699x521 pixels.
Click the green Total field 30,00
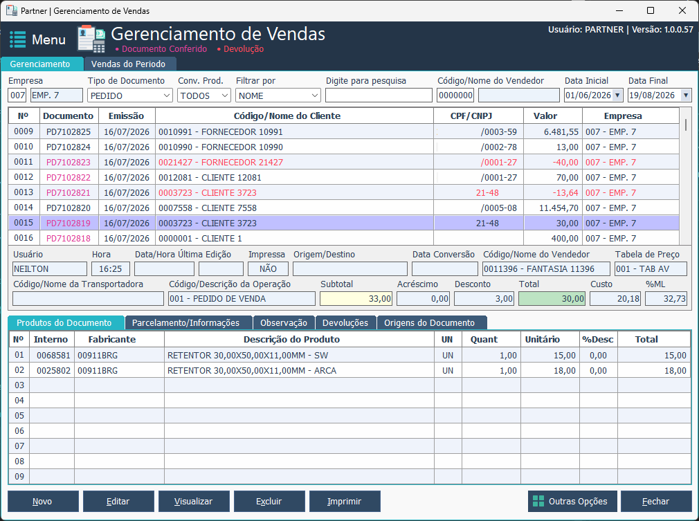pyautogui.click(x=552, y=299)
